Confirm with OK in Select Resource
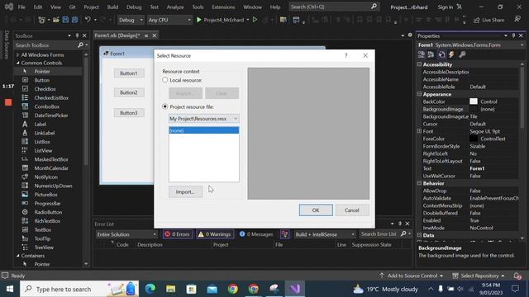 [316, 210]
